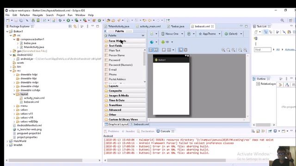Zoom in on the layout canvas
Image resolution: width=296 pixels, height=166 pixels.
245,50
